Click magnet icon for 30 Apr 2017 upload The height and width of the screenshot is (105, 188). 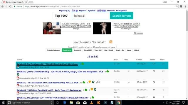(18, 85)
